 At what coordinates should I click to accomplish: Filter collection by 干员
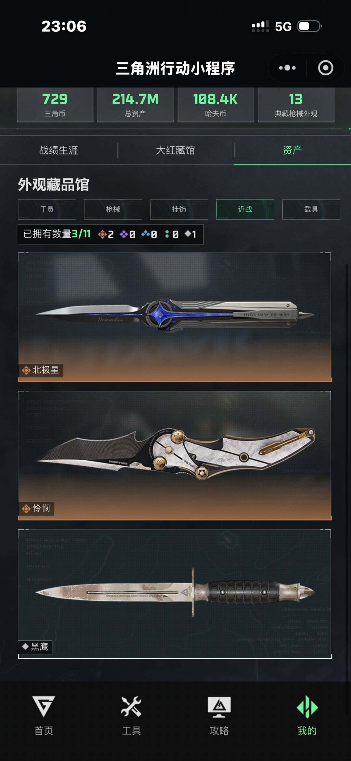click(x=47, y=209)
